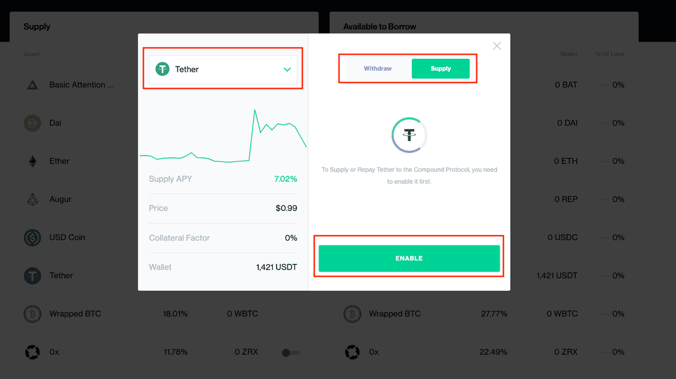
Task: Select the Supply tab
Action: pyautogui.click(x=440, y=69)
